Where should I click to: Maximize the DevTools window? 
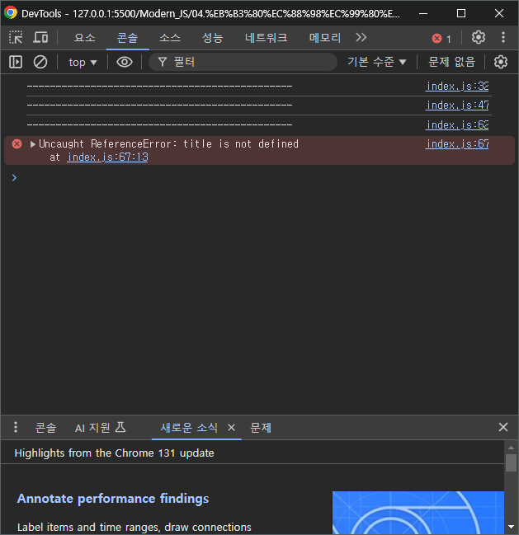tap(461, 14)
